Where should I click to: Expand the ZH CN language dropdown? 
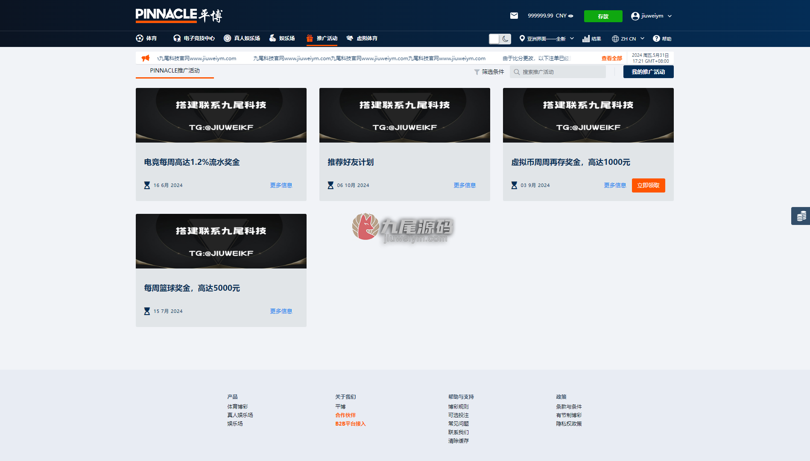coord(628,38)
